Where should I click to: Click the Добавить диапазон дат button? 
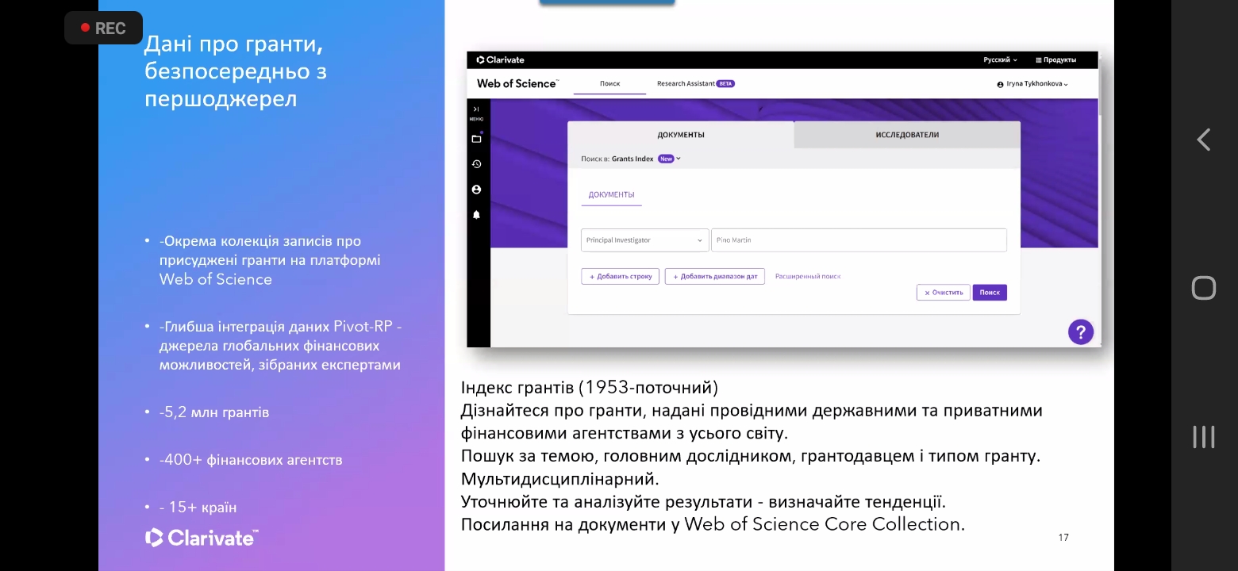(x=714, y=276)
